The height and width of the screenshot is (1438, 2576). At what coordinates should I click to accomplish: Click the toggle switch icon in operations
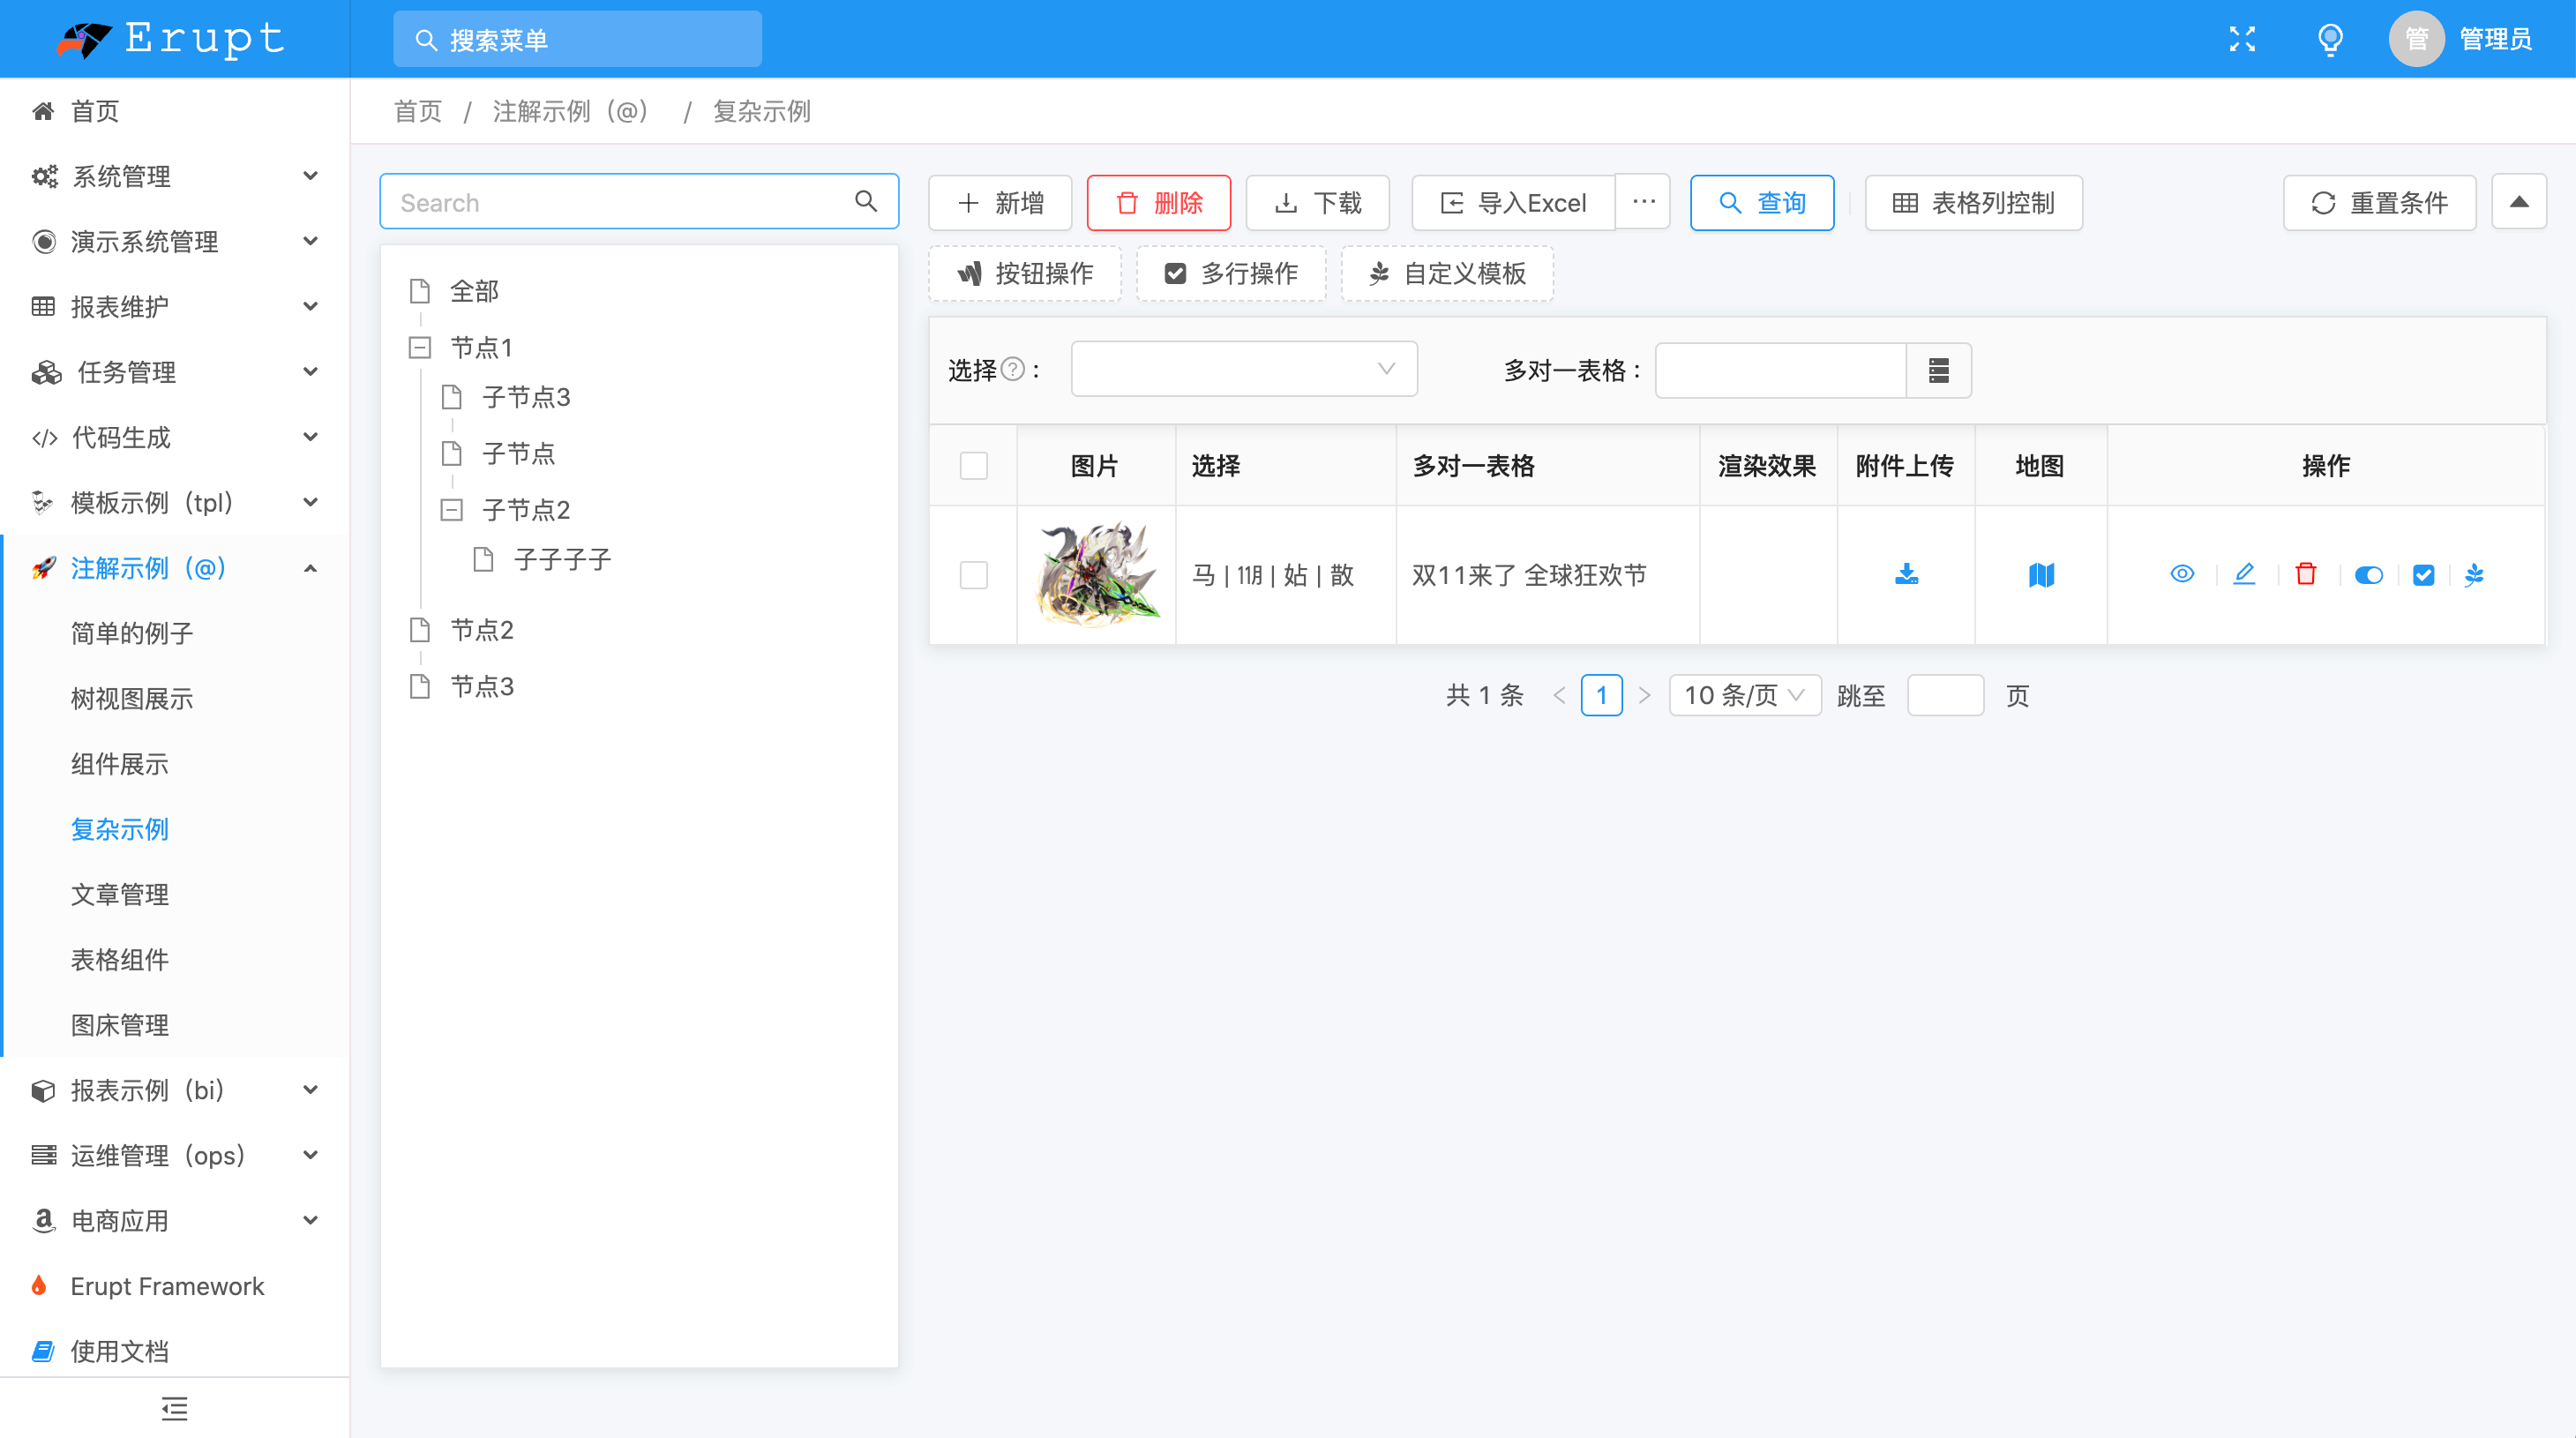(x=2367, y=574)
